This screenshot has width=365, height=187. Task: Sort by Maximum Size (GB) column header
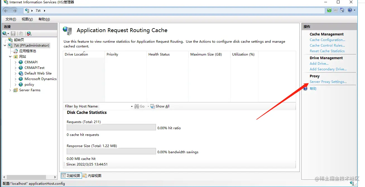pyautogui.click(x=209, y=54)
